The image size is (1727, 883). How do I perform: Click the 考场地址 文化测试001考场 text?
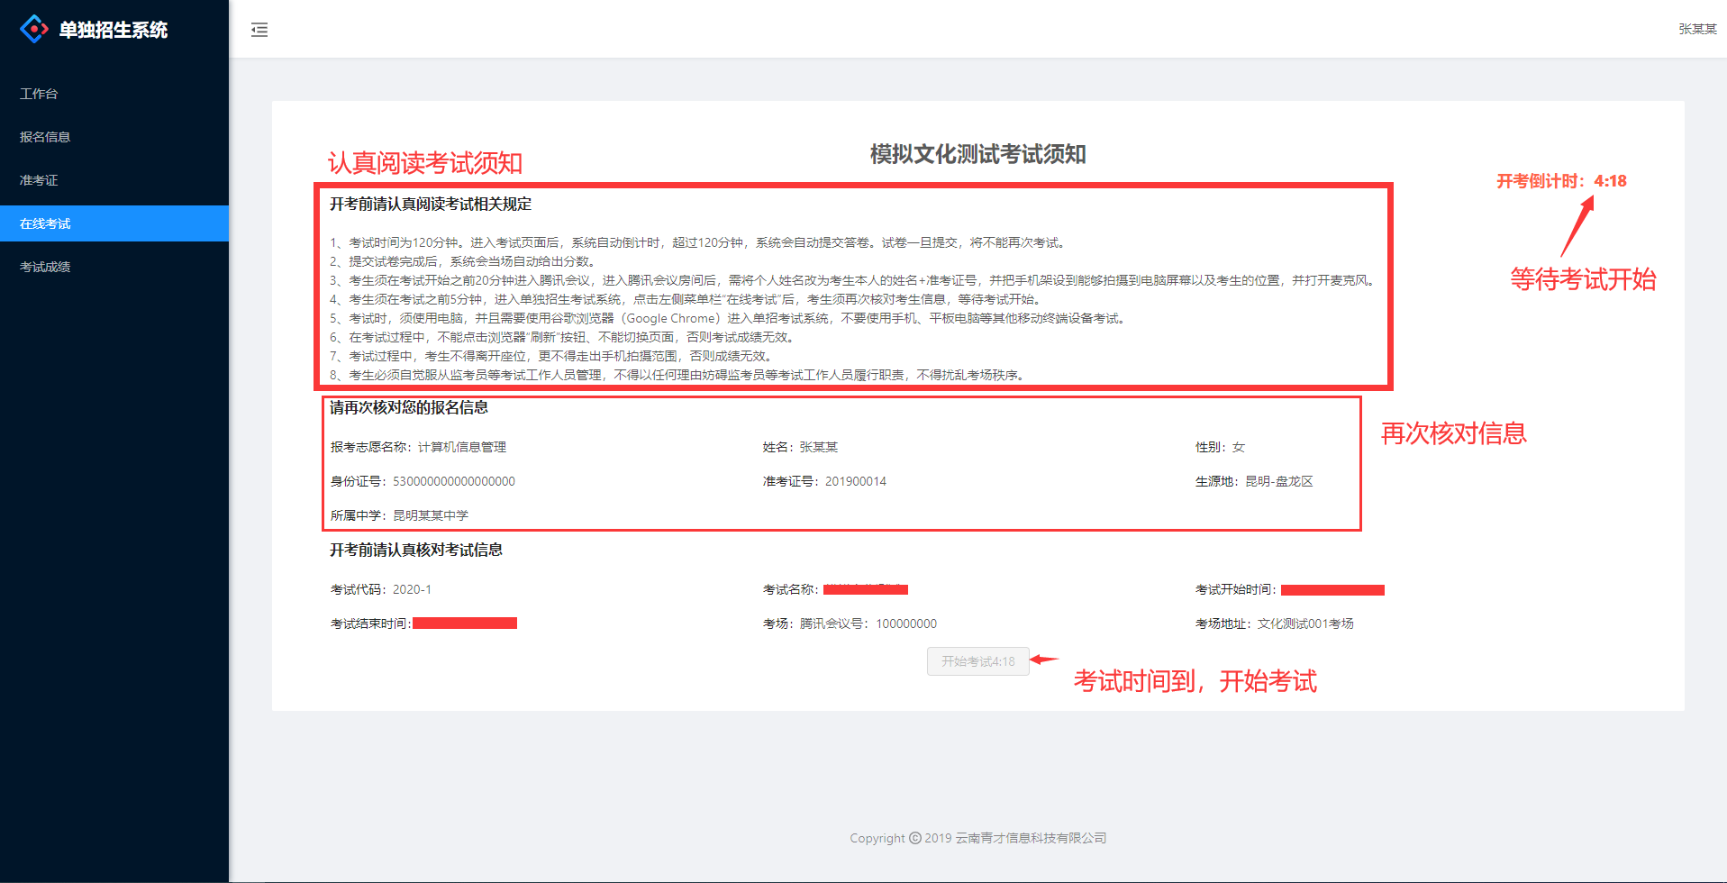pyautogui.click(x=1304, y=624)
